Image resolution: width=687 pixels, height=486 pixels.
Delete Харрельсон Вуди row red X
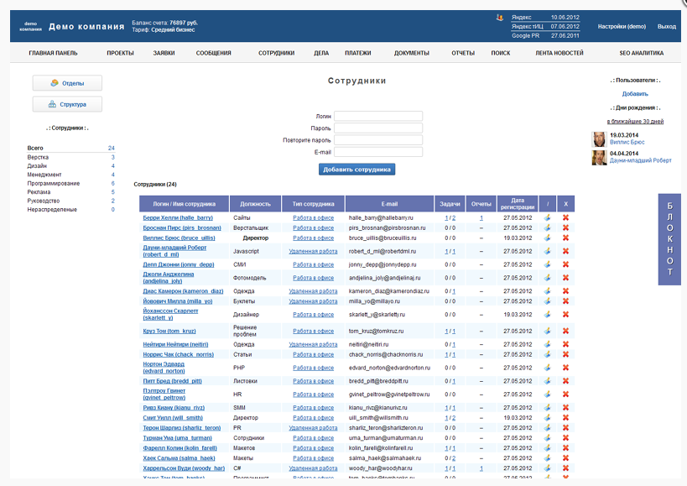(x=565, y=468)
